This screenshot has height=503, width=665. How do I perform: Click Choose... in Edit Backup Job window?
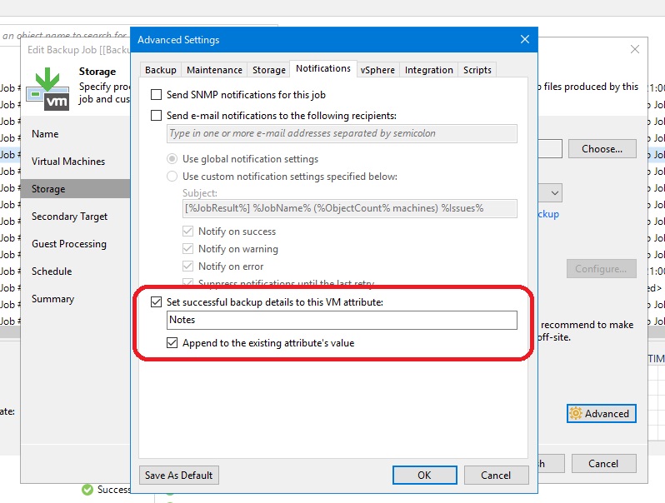pos(602,149)
